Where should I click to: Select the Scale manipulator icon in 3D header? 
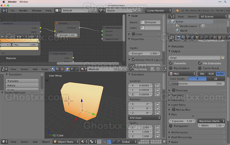coord(118,142)
